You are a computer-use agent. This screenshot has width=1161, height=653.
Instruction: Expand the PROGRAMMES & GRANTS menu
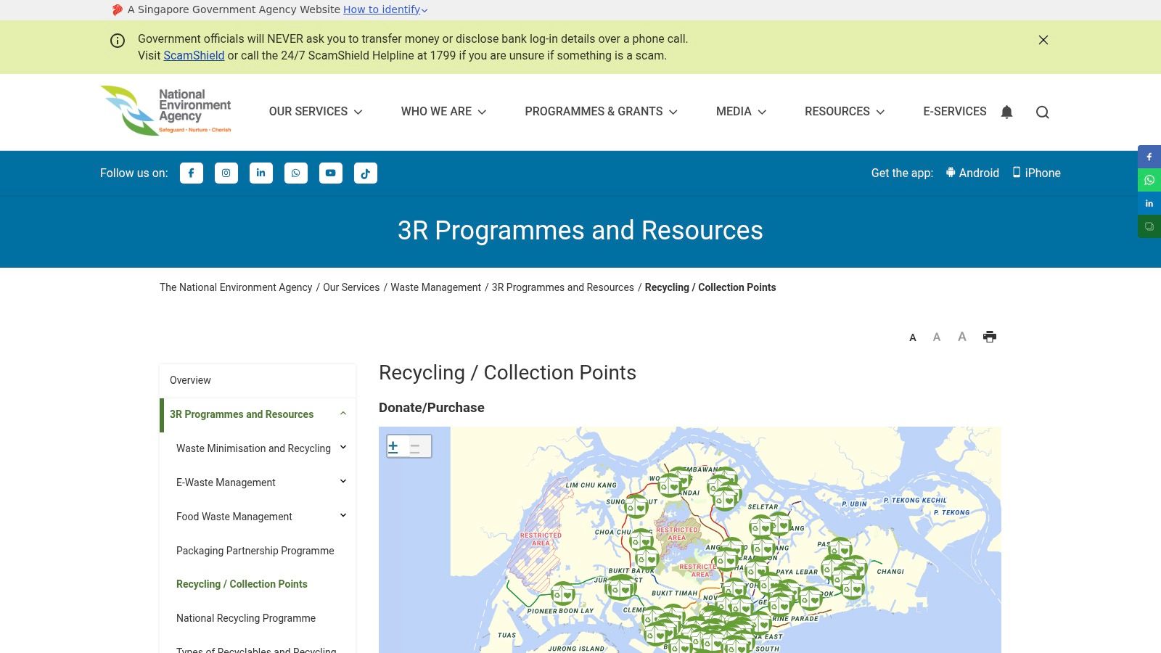point(602,112)
